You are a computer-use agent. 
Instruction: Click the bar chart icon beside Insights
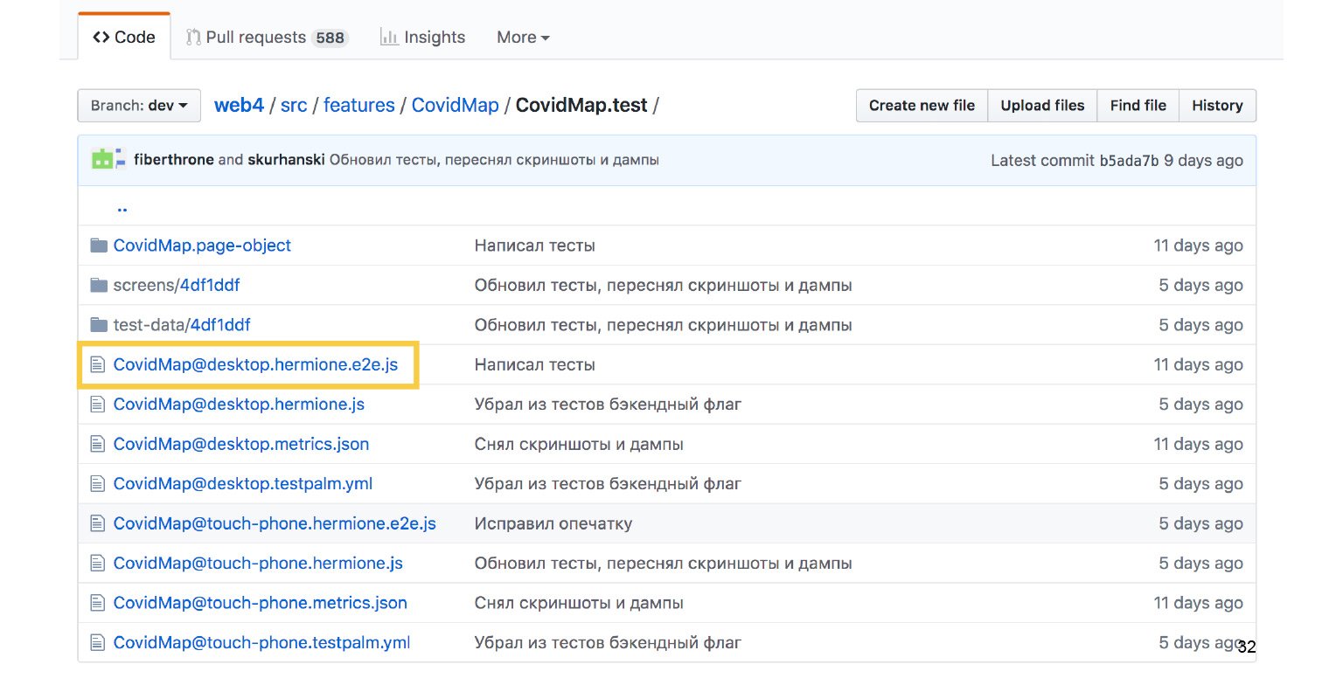click(389, 37)
